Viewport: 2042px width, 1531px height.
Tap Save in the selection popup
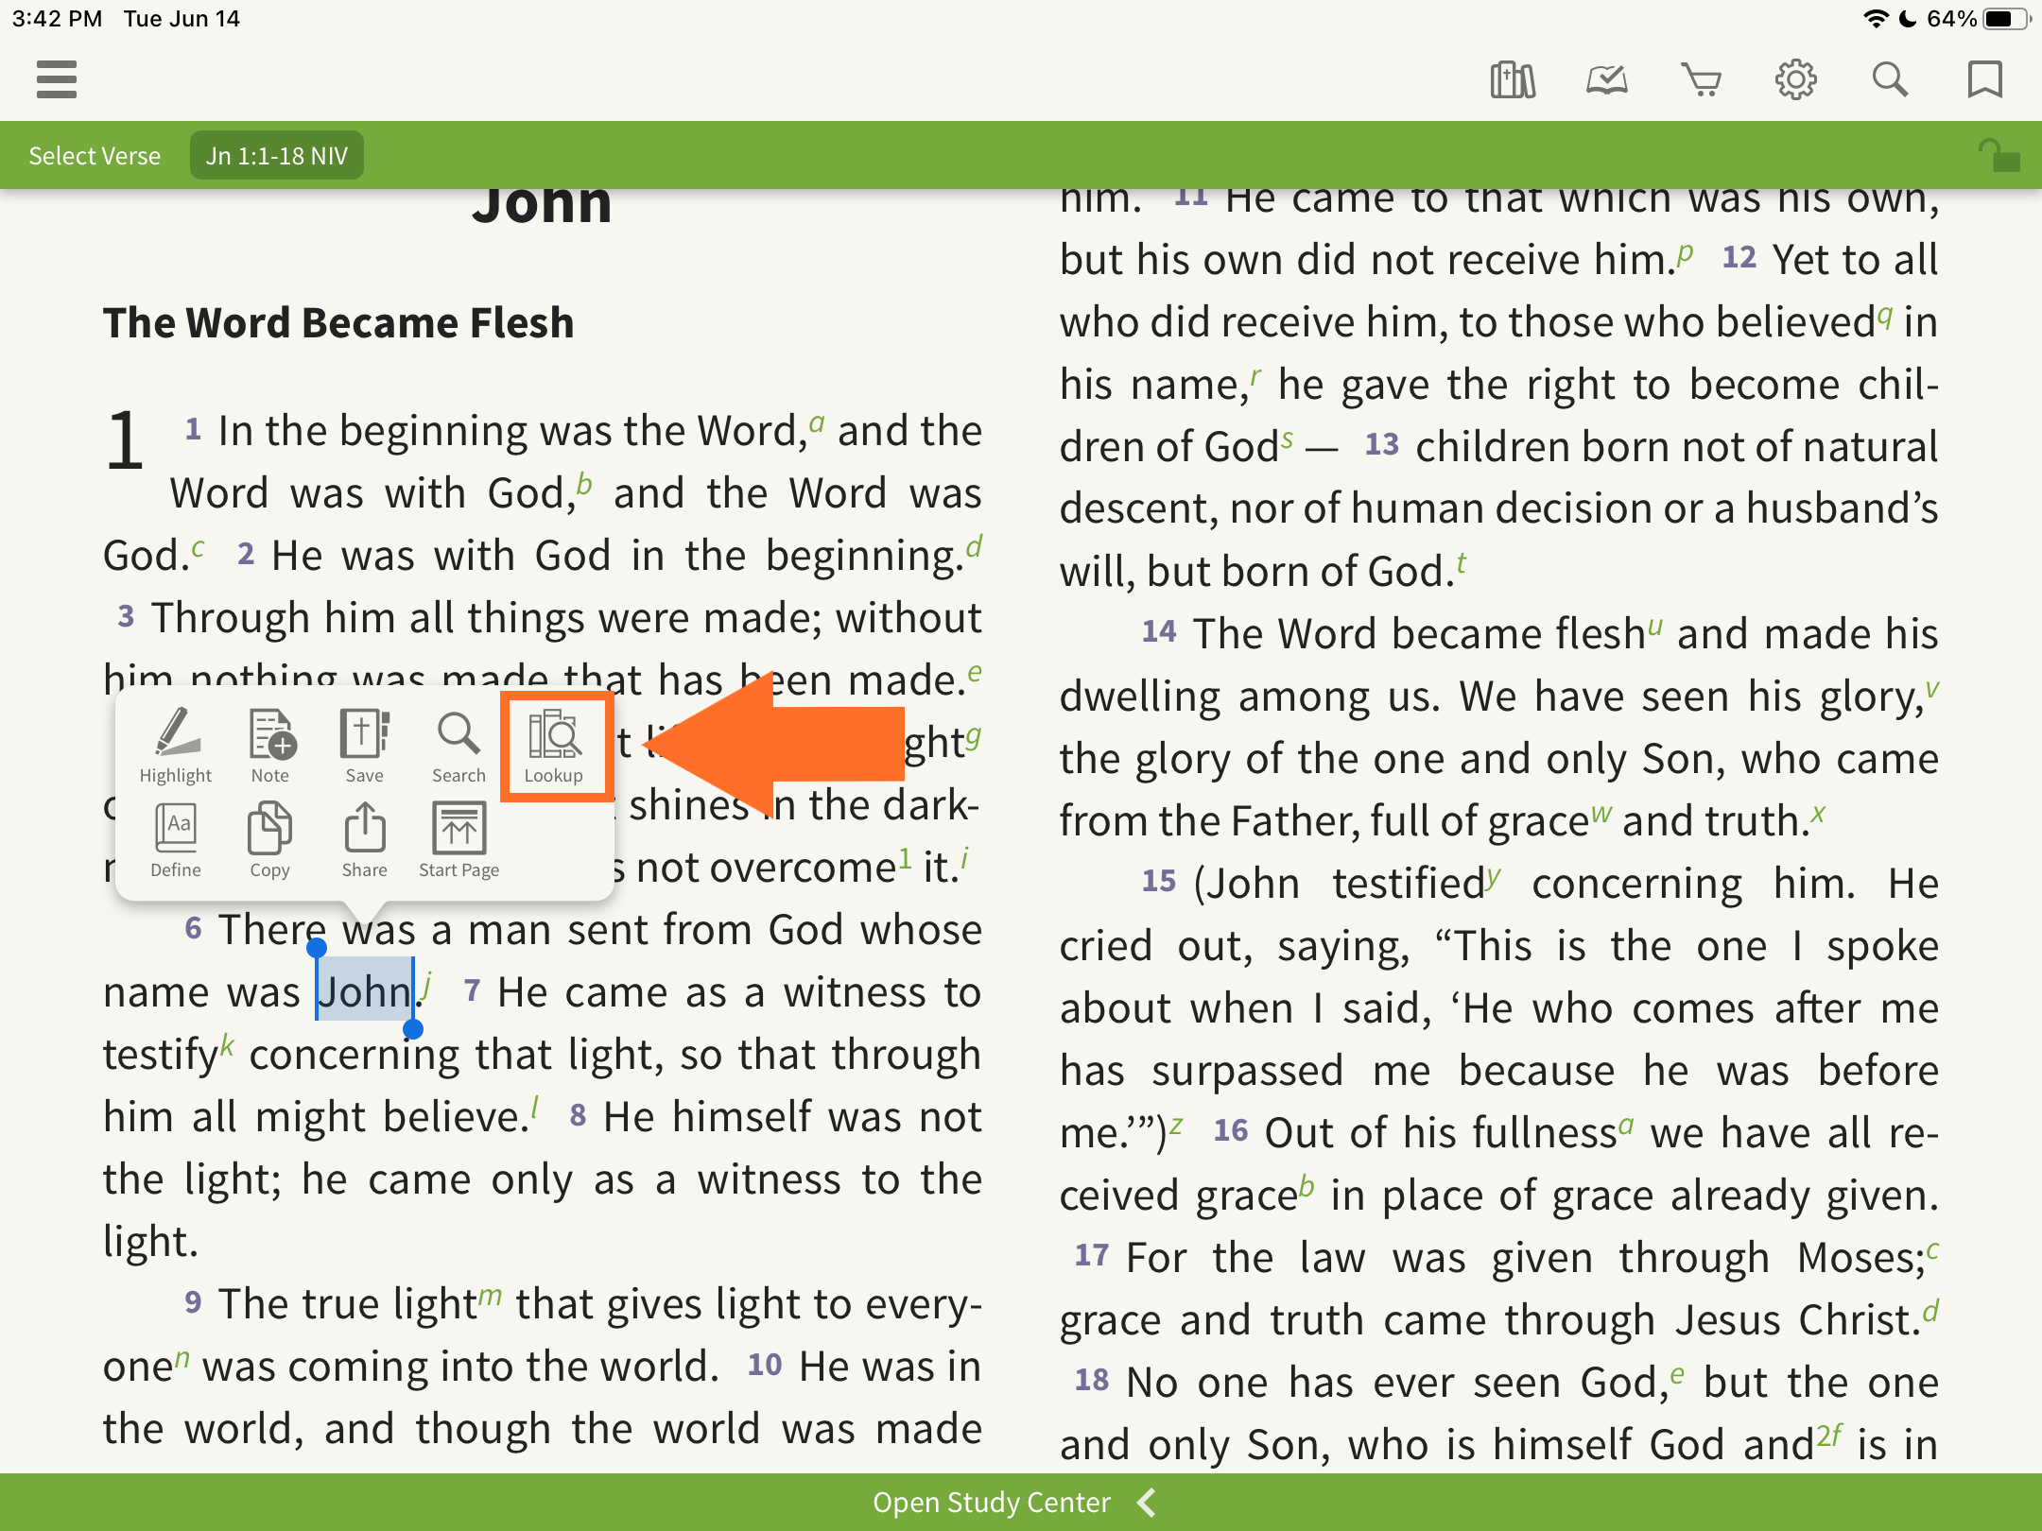pos(365,746)
